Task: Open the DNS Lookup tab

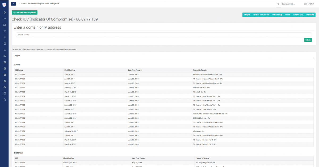Action: (x=277, y=15)
